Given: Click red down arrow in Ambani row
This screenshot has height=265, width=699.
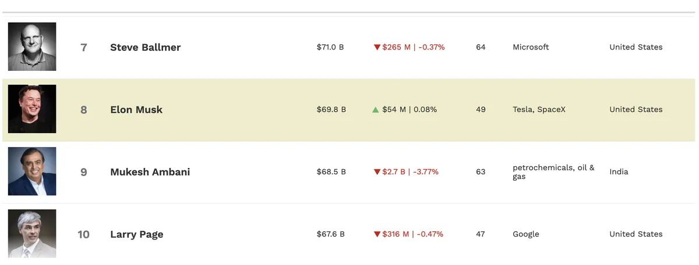Looking at the screenshot, I should click(377, 172).
